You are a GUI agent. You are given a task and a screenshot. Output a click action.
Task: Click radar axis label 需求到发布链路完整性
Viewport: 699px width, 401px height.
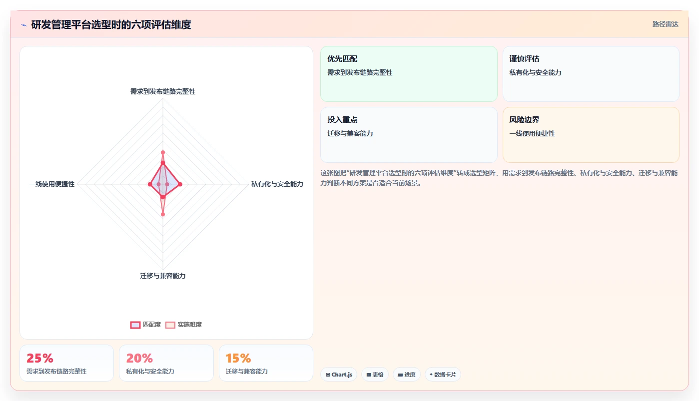(163, 91)
